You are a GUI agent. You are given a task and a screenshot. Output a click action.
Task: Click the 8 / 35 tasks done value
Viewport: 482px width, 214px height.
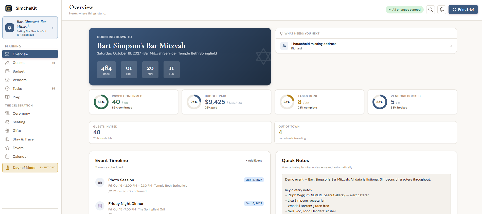tap(304, 102)
